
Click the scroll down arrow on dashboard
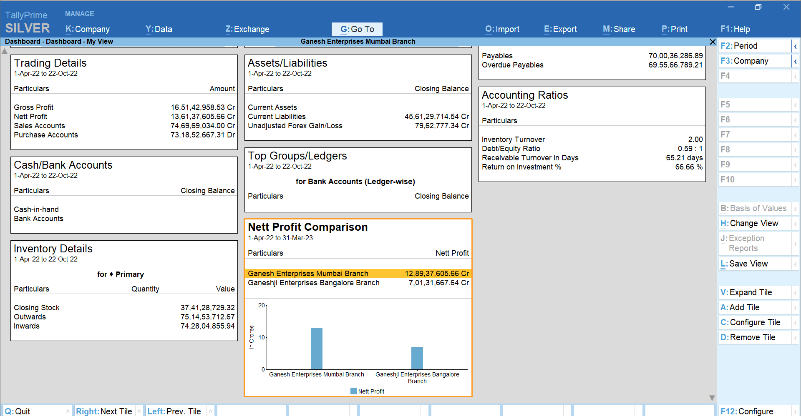pos(712,398)
